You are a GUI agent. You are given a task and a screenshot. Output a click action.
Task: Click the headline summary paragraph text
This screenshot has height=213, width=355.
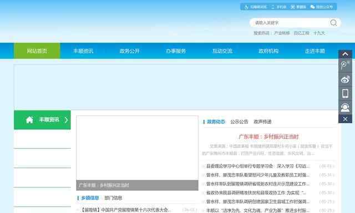coord(267,150)
